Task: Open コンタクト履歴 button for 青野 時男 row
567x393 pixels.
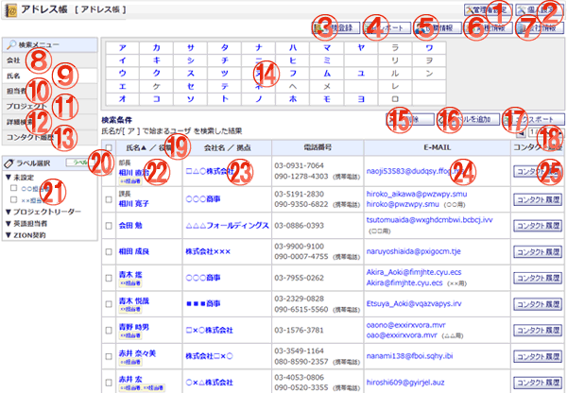Action: [538, 330]
